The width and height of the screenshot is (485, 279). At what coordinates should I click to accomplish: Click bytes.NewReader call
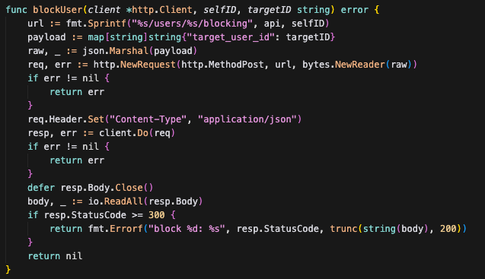(x=343, y=65)
